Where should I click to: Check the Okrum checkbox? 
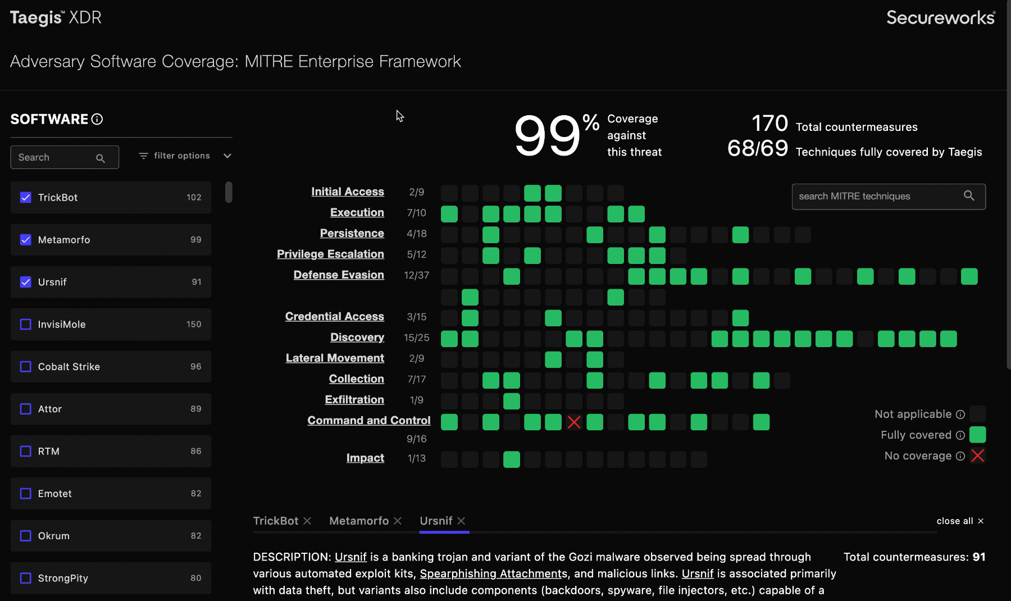click(x=26, y=536)
